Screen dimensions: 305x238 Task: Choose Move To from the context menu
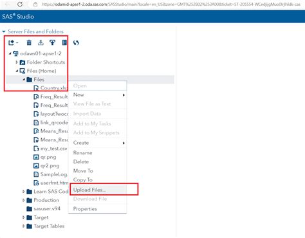pos(98,171)
